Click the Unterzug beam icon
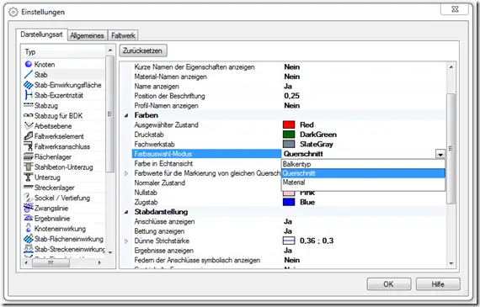The height and width of the screenshot is (307, 480). (29, 177)
